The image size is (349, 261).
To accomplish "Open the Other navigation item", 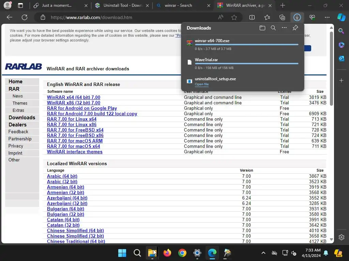I will pos(14,160).
